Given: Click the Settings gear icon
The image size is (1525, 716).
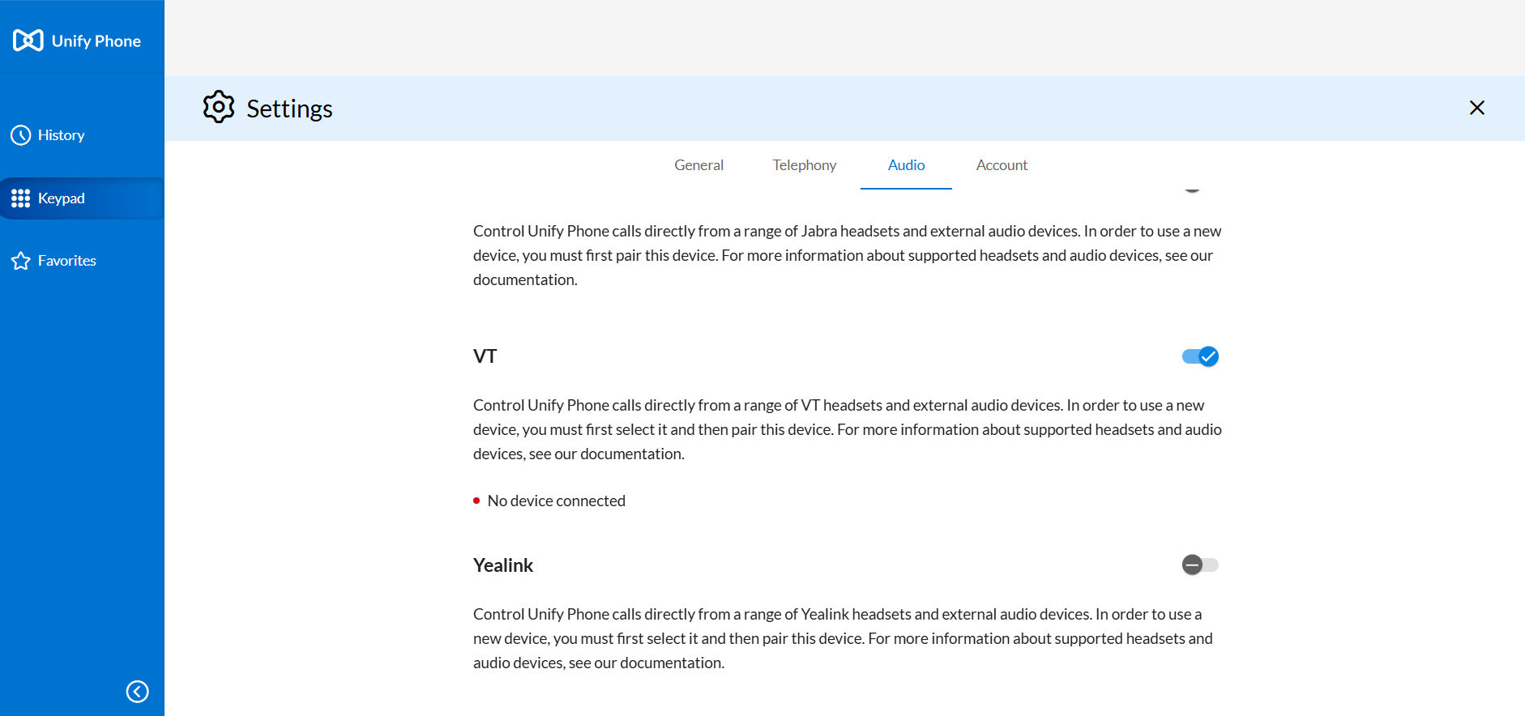Looking at the screenshot, I should click(219, 108).
